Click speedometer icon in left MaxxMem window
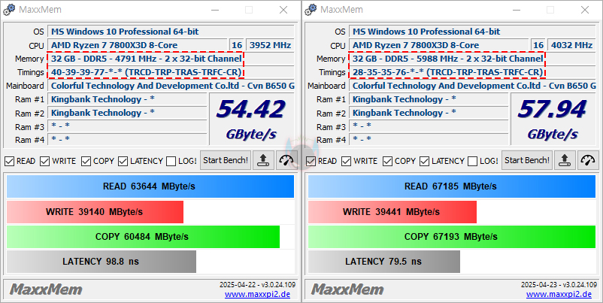This screenshot has height=303, width=603. click(286, 160)
